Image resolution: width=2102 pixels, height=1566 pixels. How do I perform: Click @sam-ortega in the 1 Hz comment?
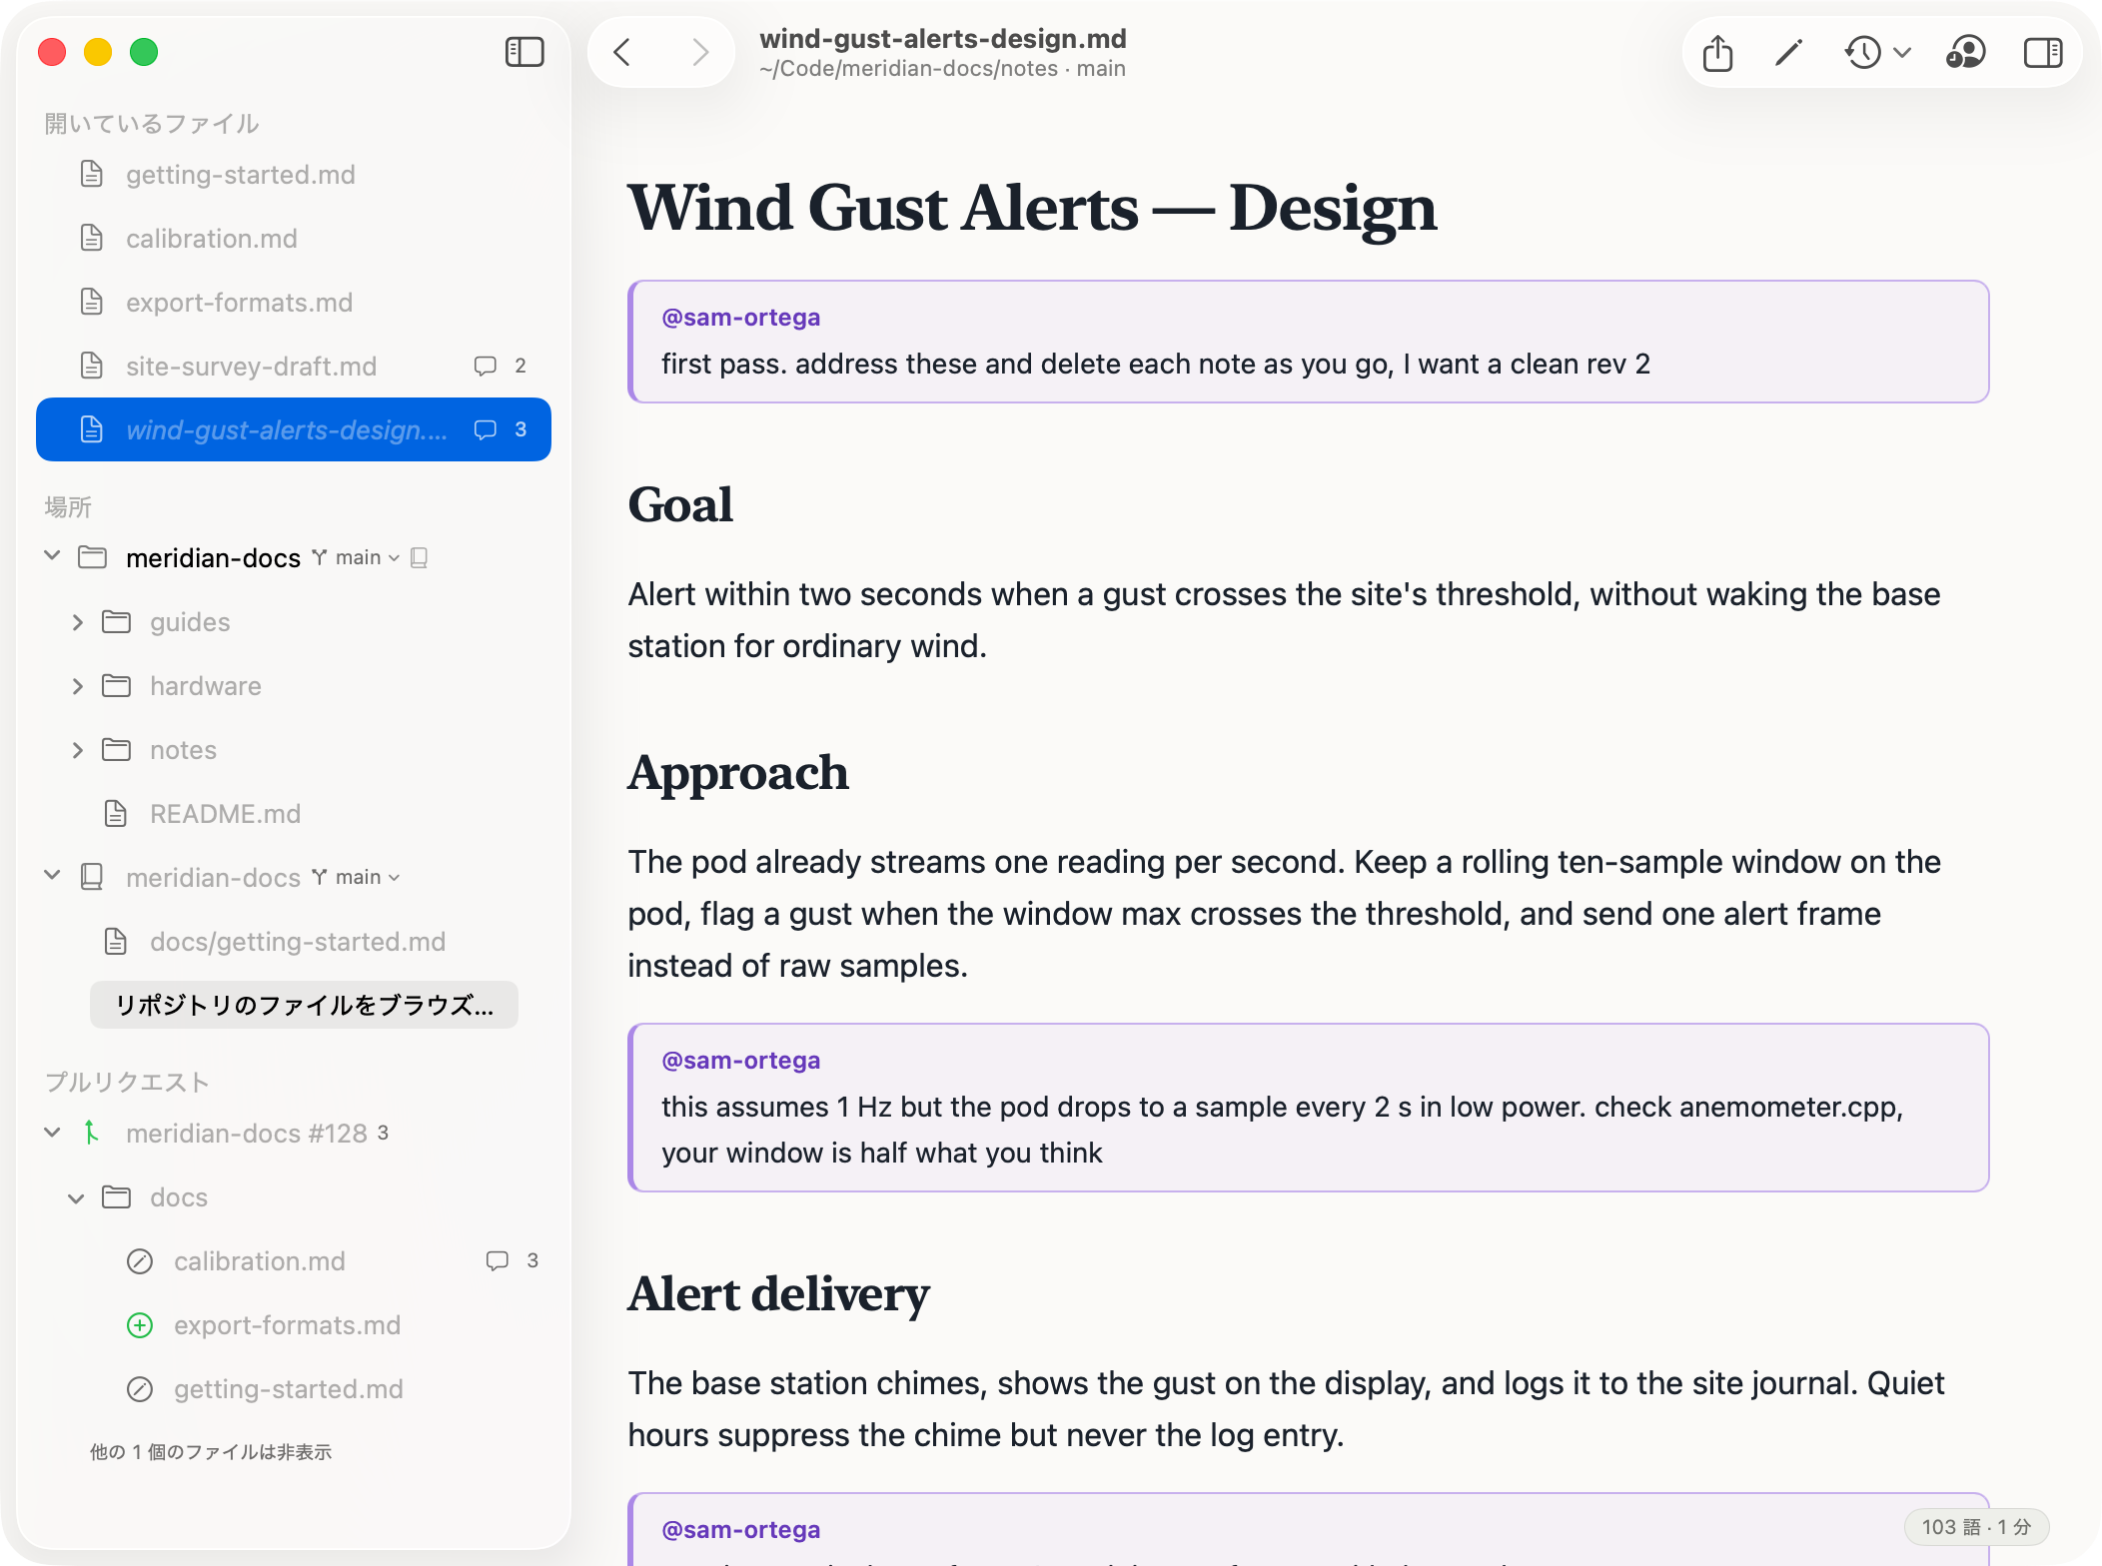[x=740, y=1061]
